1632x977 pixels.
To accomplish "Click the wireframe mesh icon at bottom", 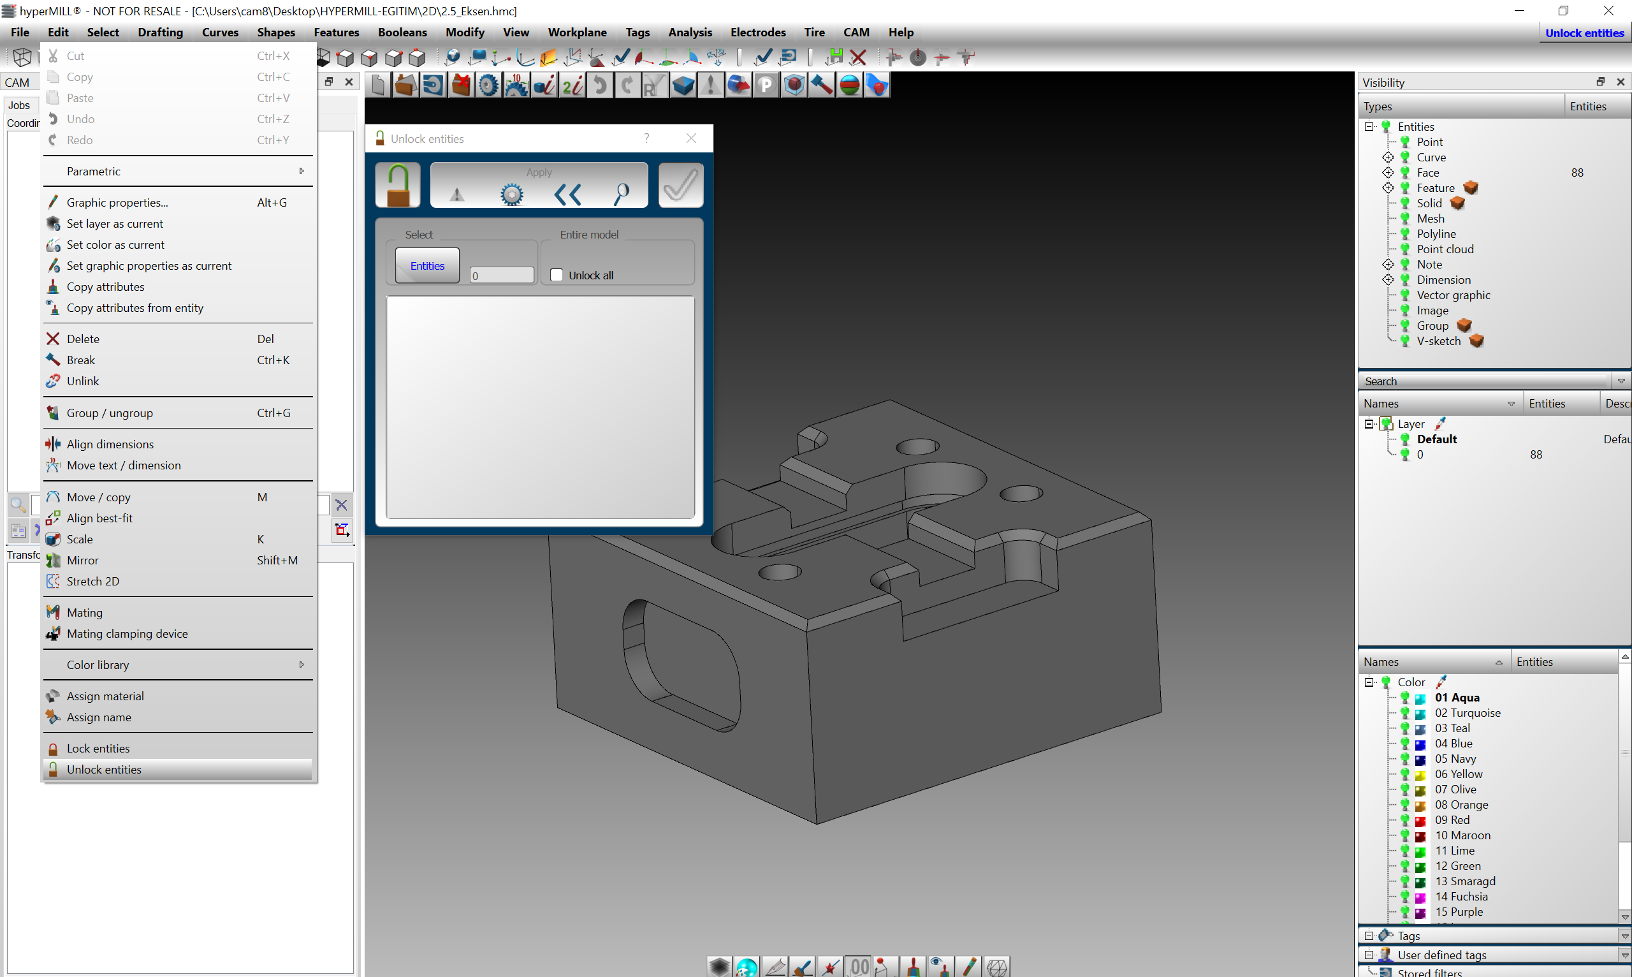I will pos(997,966).
